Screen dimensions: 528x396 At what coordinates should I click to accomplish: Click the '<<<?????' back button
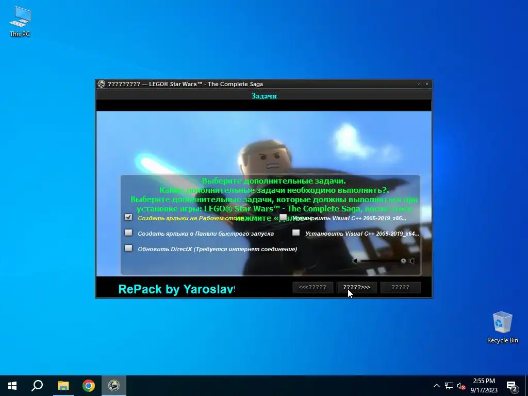point(313,287)
